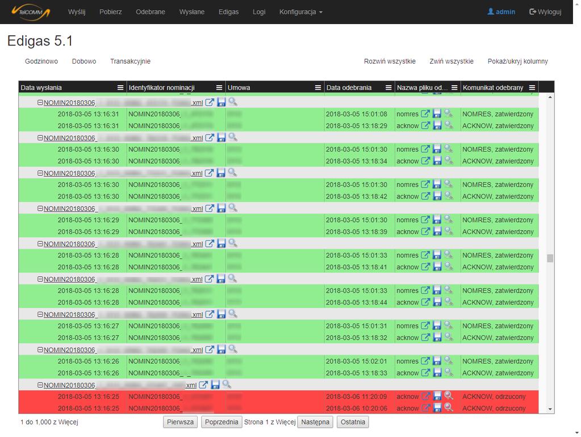Open nomres file received 15:01:08 in new window
The width and height of the screenshot is (581, 437).
coord(425,114)
